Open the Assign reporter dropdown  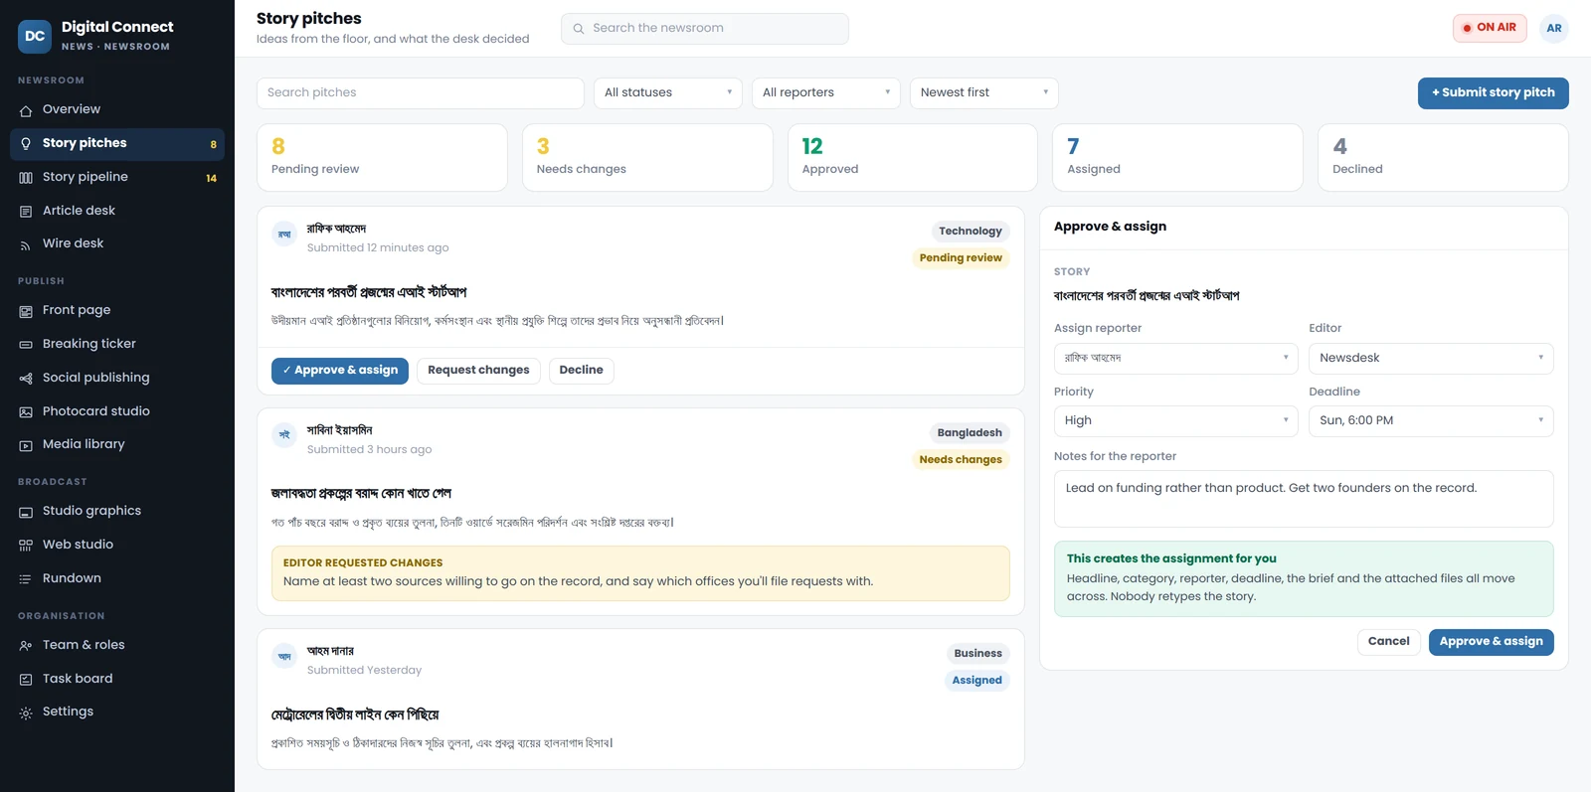click(x=1176, y=359)
